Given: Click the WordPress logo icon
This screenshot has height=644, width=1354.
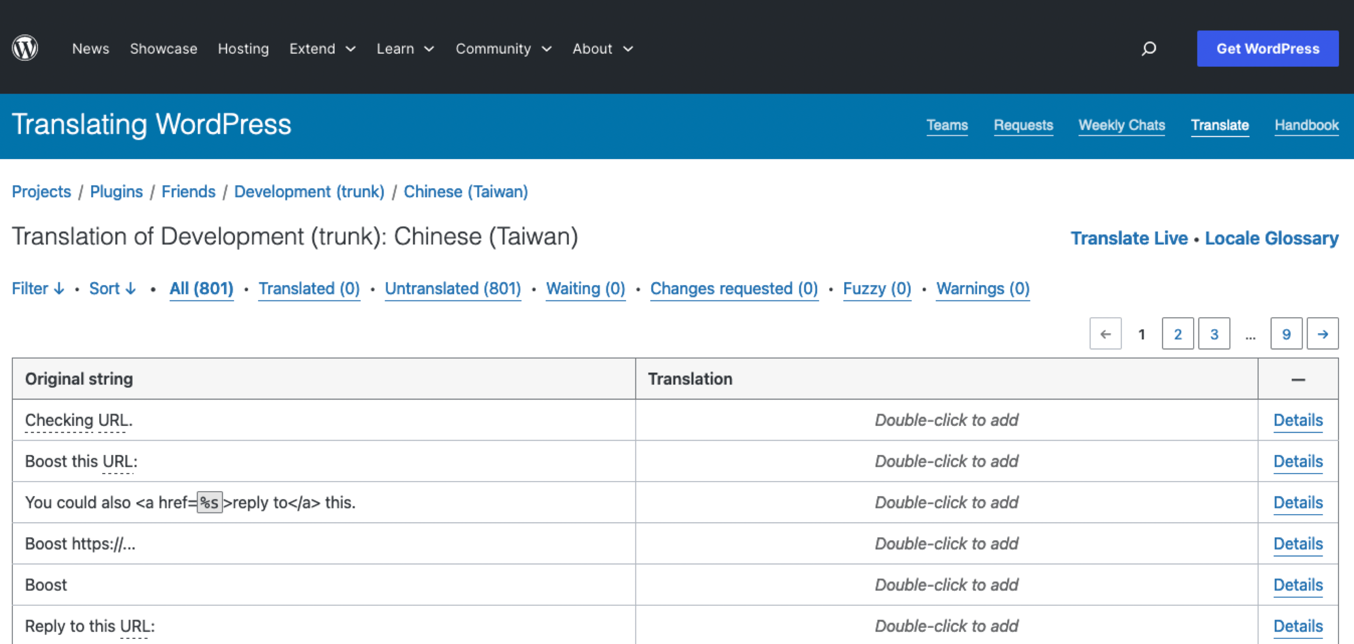Looking at the screenshot, I should point(24,49).
